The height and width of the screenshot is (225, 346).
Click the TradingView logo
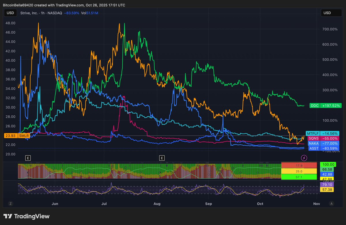pos(27,216)
